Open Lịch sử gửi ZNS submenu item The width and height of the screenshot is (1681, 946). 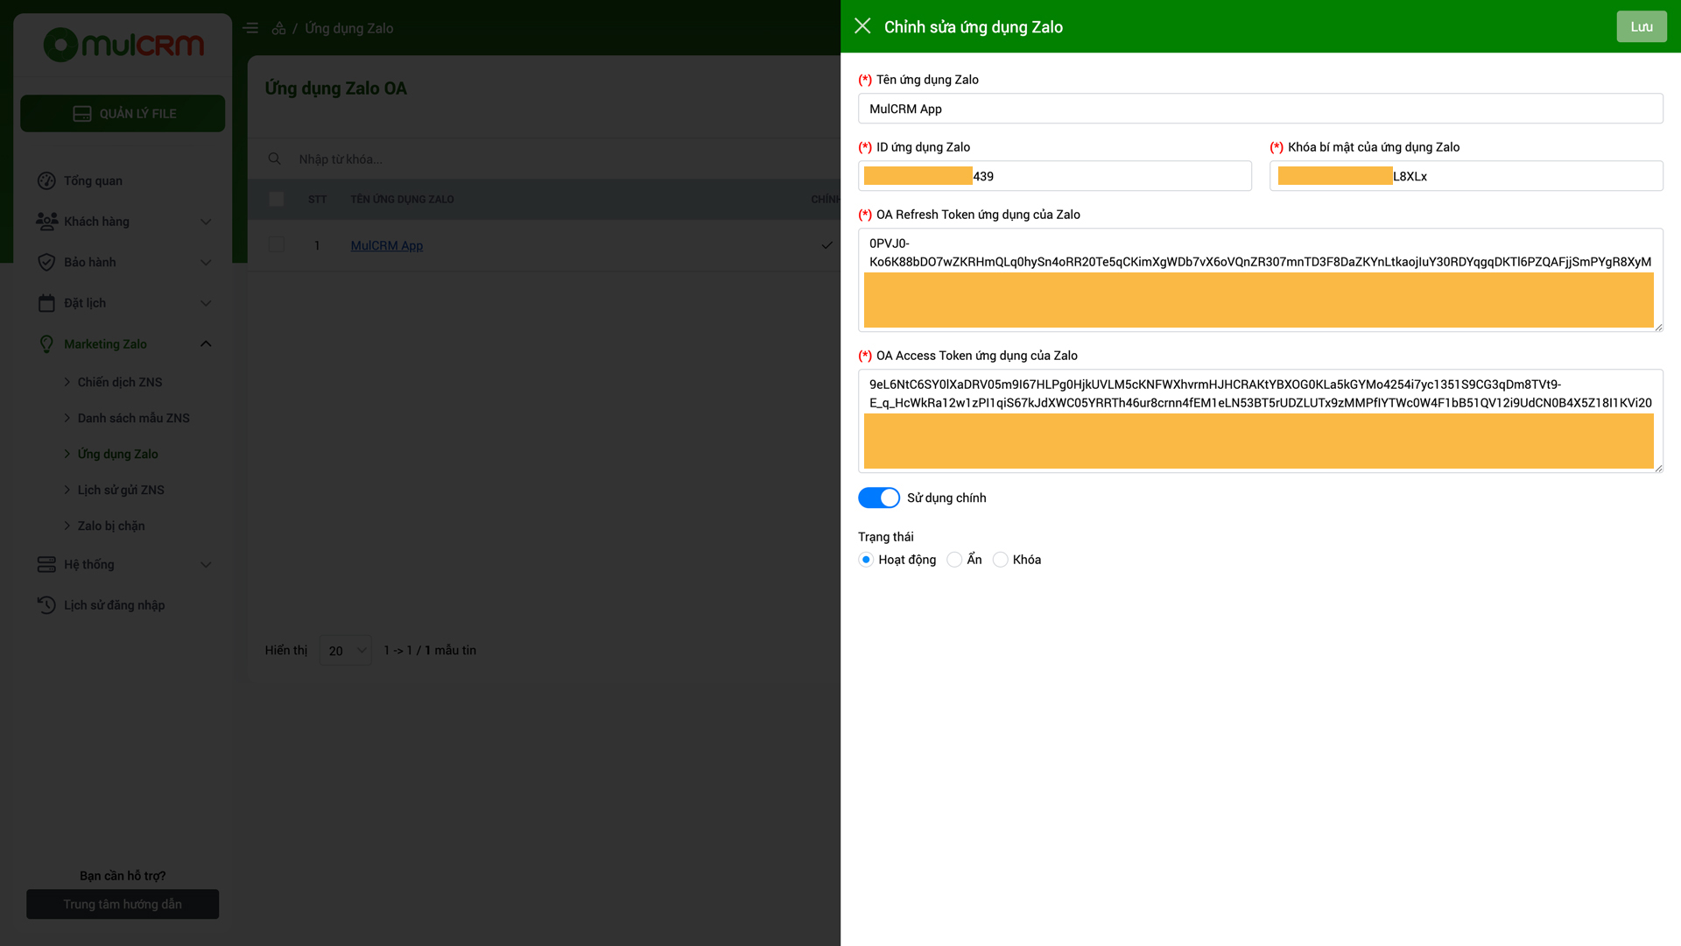click(121, 490)
